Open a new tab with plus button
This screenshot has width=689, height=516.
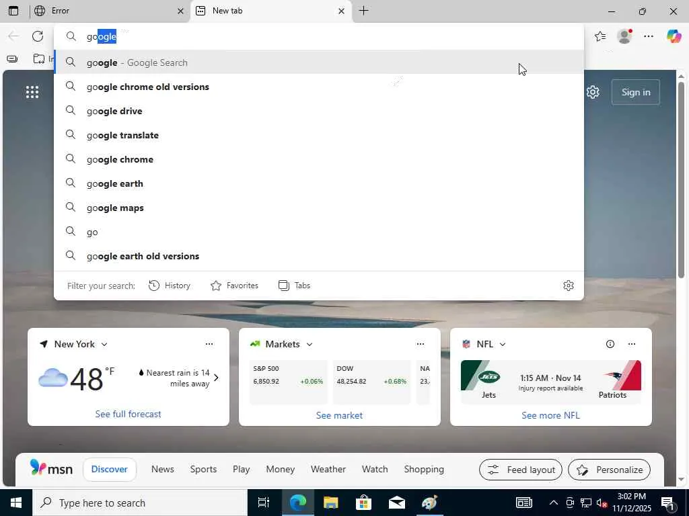point(363,11)
